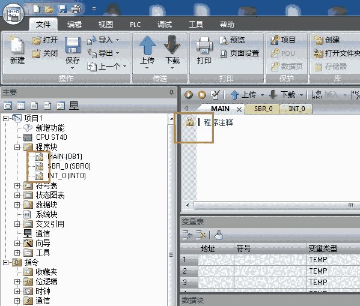The width and height of the screenshot is (360, 306).
Task: Open the 导出 export dropdown arrow
Action: pos(117,53)
